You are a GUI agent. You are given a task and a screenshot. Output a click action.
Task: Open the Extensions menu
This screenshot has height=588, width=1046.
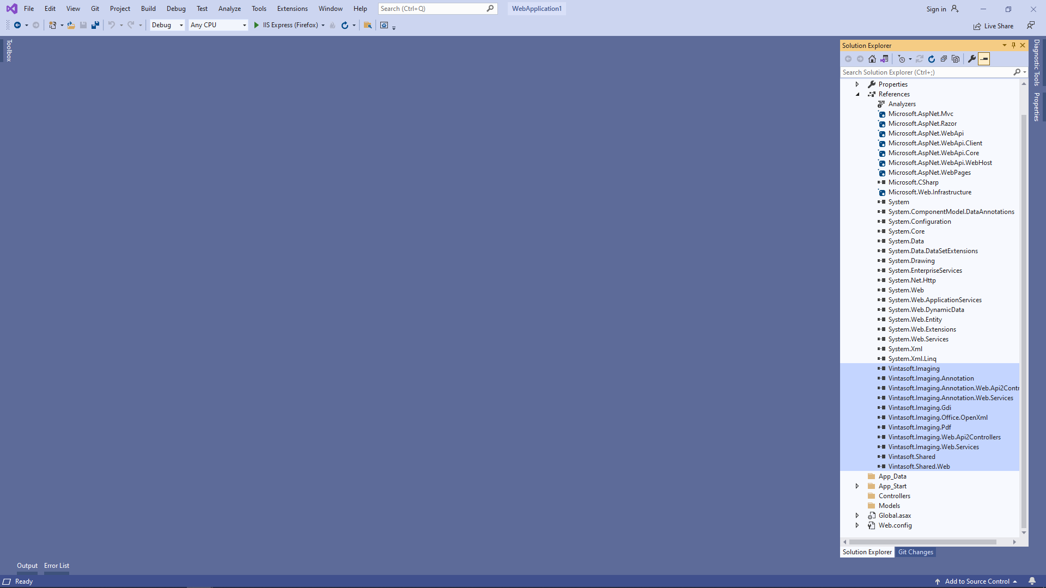point(292,9)
